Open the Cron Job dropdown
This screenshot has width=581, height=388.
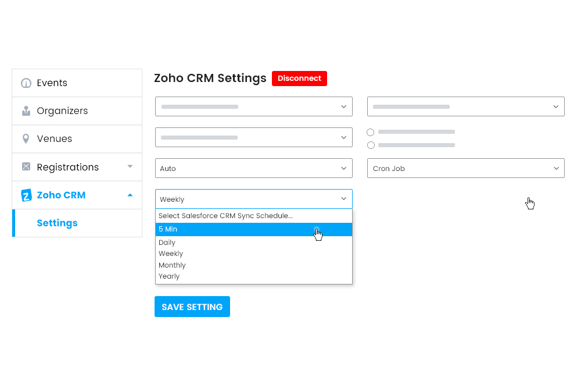(x=465, y=168)
